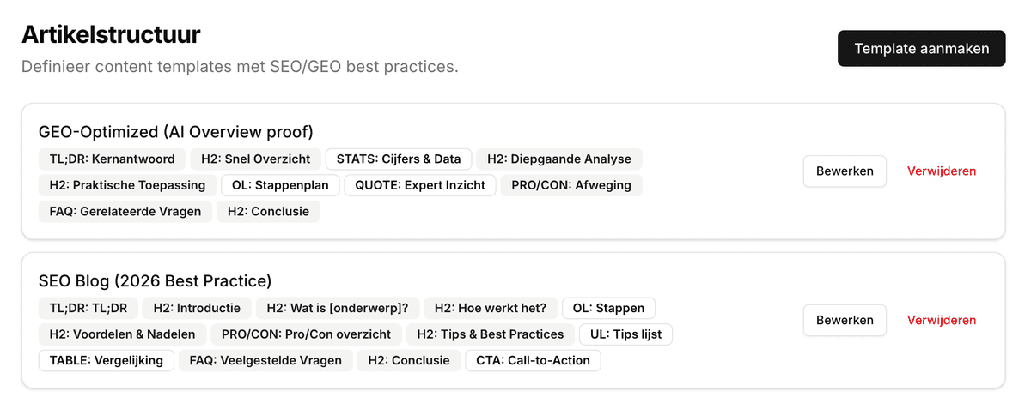Open the SEO Blog (2026 Best Practice) title

(x=155, y=281)
